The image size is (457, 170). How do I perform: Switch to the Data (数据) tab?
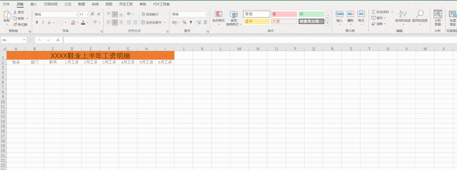click(x=82, y=4)
